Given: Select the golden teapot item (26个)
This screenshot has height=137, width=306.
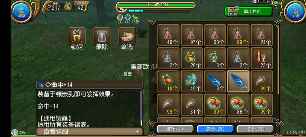Looking at the screenshot, I should point(192,58).
